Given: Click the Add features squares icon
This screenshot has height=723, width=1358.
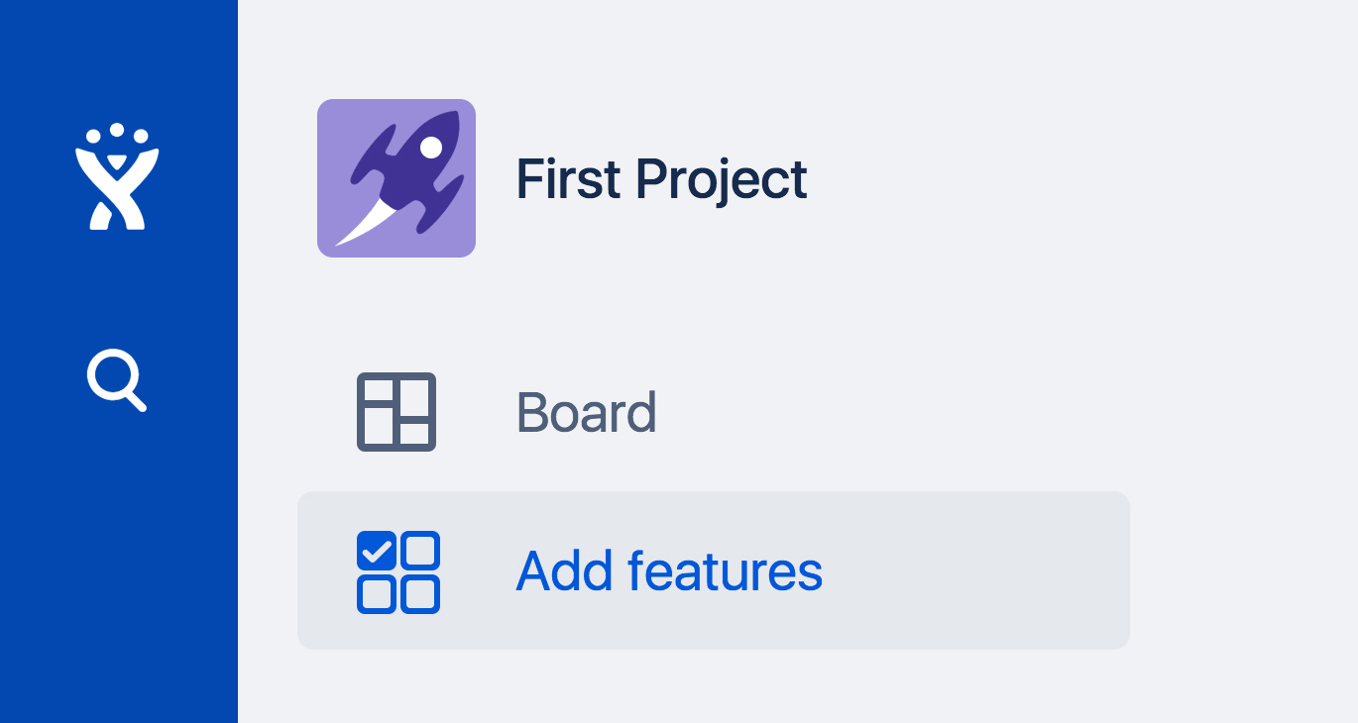Looking at the screenshot, I should (x=397, y=572).
